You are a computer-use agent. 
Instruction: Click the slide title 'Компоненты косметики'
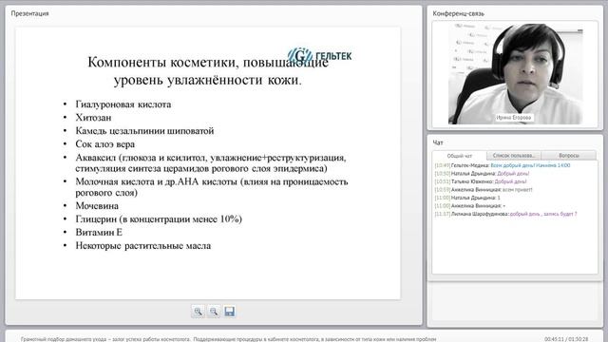tap(208, 71)
